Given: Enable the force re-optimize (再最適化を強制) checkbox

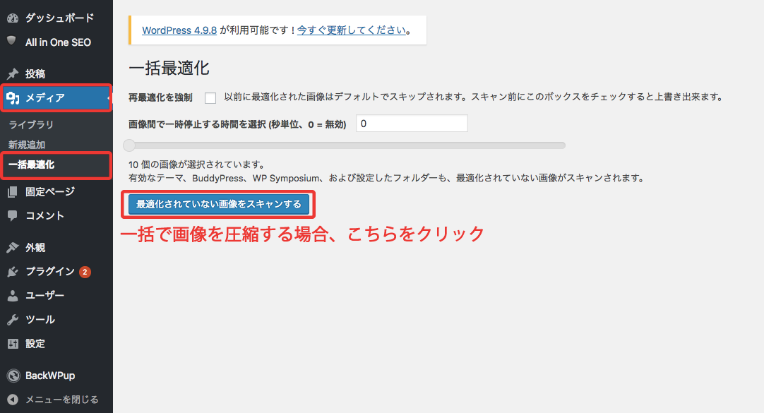Looking at the screenshot, I should coord(210,97).
